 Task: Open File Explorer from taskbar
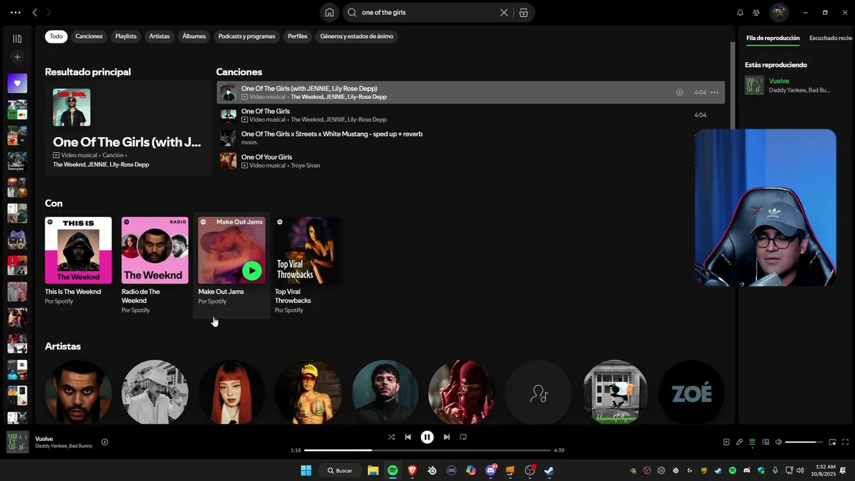point(373,470)
